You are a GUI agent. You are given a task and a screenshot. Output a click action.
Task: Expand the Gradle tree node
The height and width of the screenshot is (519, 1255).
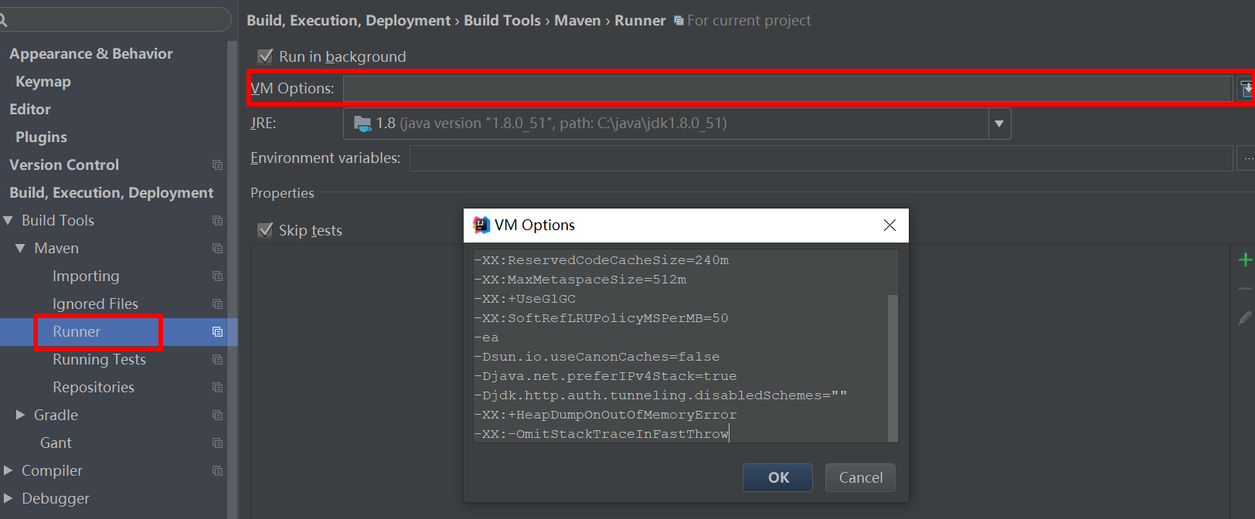(21, 415)
